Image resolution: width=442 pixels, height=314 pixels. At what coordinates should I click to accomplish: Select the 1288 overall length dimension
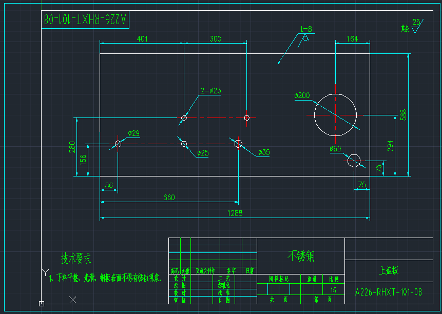point(235,213)
